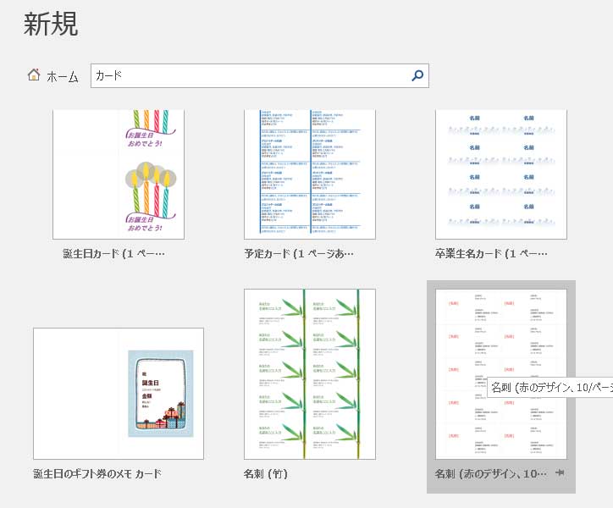Go back via the ホーム link

pos(62,76)
